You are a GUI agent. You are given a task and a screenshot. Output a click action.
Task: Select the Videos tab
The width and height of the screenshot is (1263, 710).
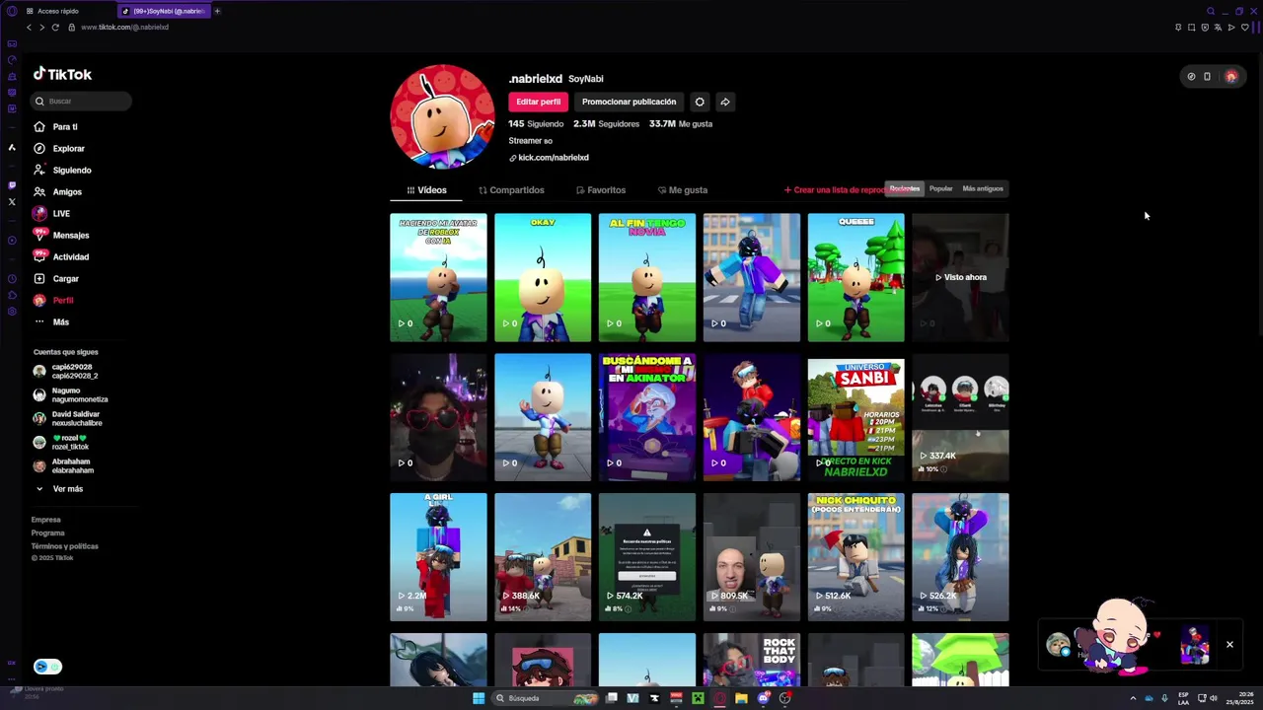click(426, 190)
